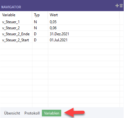Select the Variablen tab
Screen dimensions: 124x118
[52, 113]
